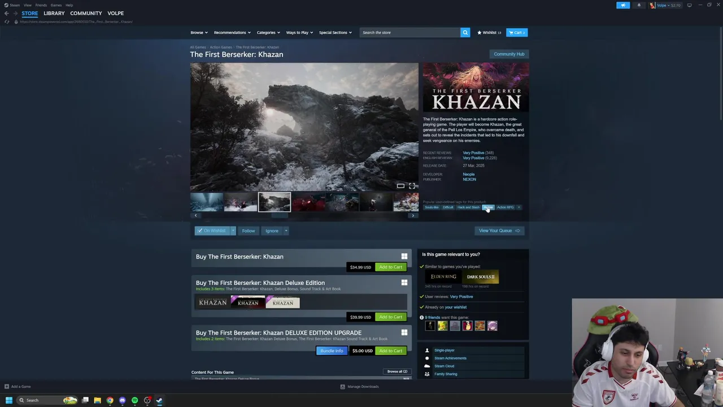Open the Windows Start menu
The height and width of the screenshot is (407, 723).
[8, 400]
